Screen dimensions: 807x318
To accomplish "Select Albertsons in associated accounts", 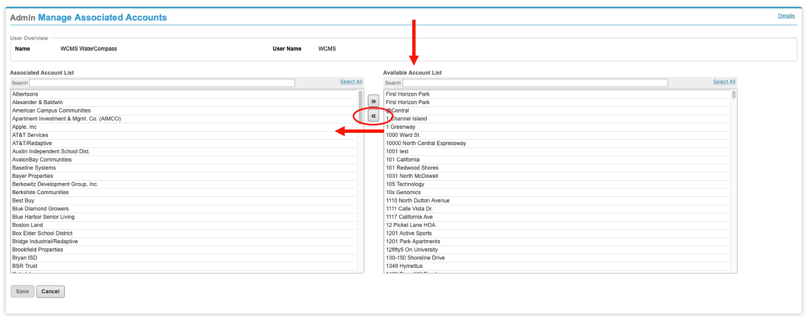I will (184, 94).
